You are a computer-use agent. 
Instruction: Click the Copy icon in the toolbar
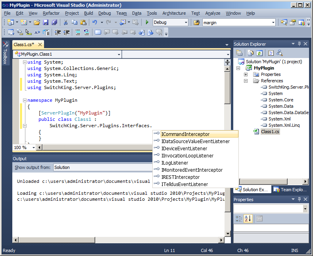[x=75, y=22]
